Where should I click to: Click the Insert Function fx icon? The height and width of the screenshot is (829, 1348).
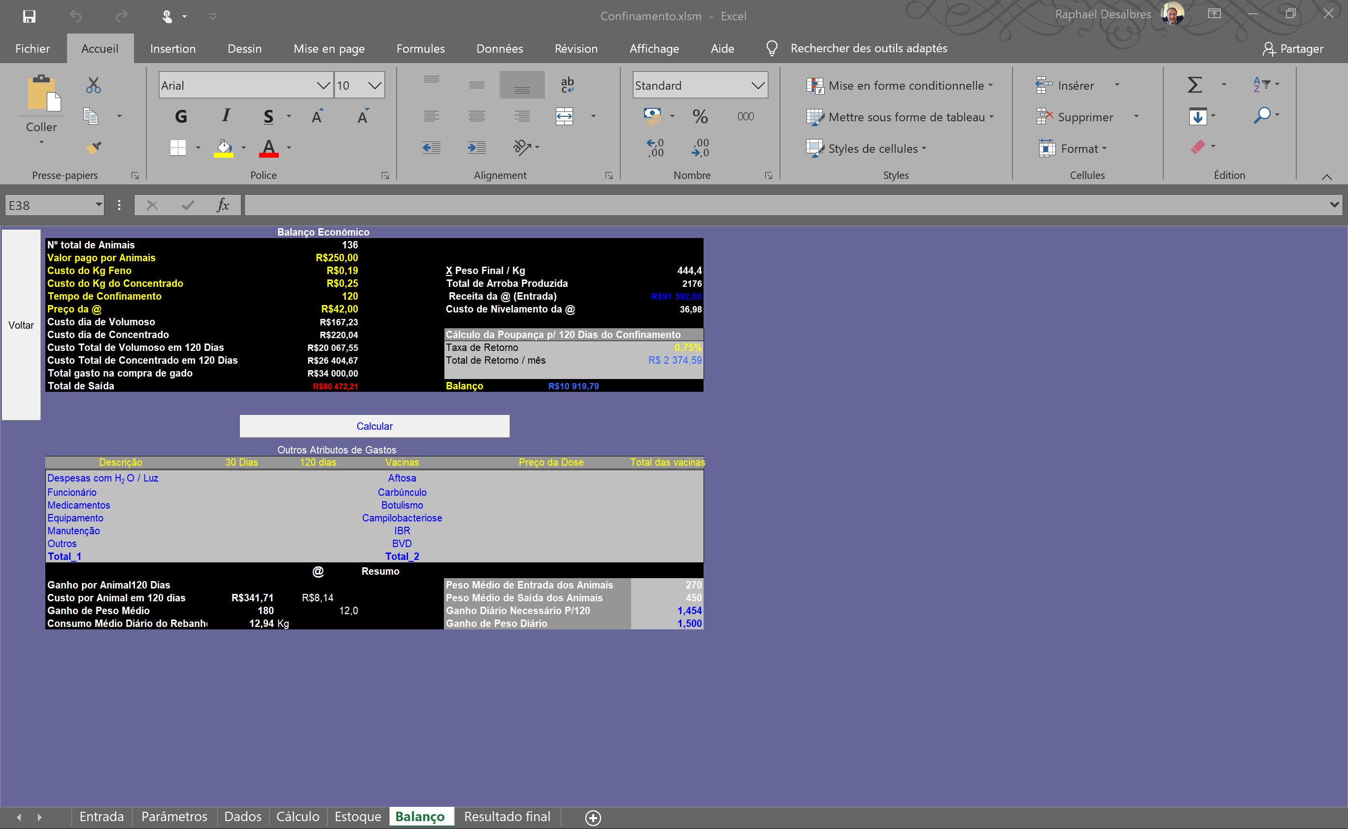(223, 206)
